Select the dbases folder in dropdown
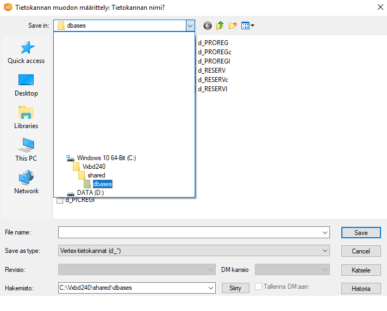 (98, 184)
